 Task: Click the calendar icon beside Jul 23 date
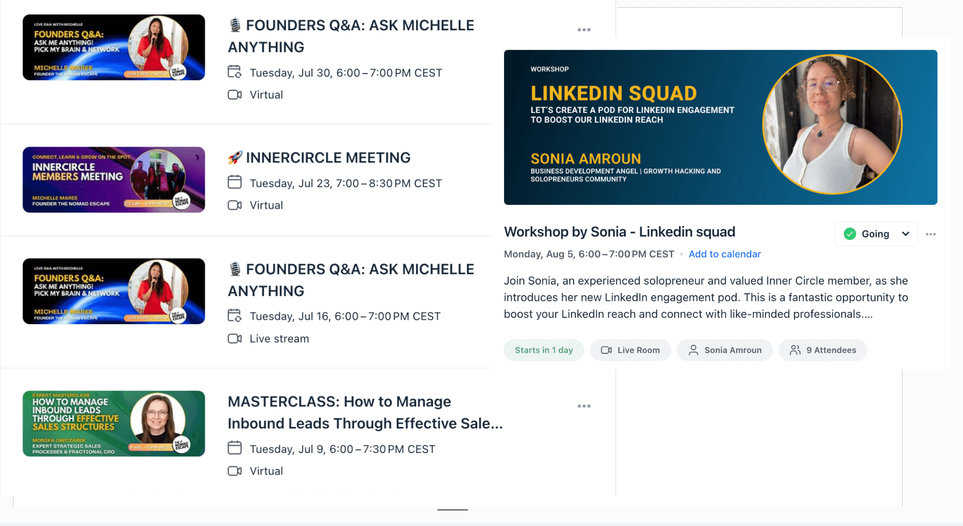(x=235, y=183)
